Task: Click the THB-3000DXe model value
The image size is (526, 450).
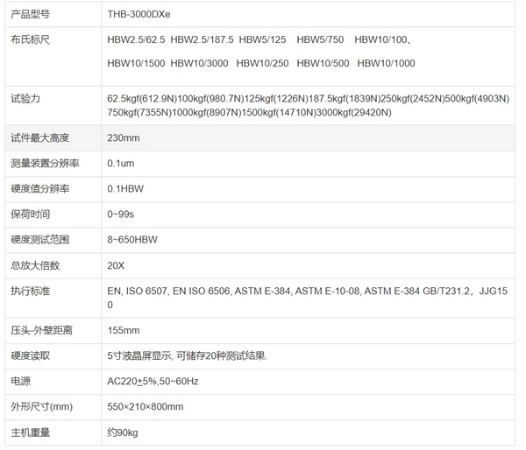Action: (139, 14)
